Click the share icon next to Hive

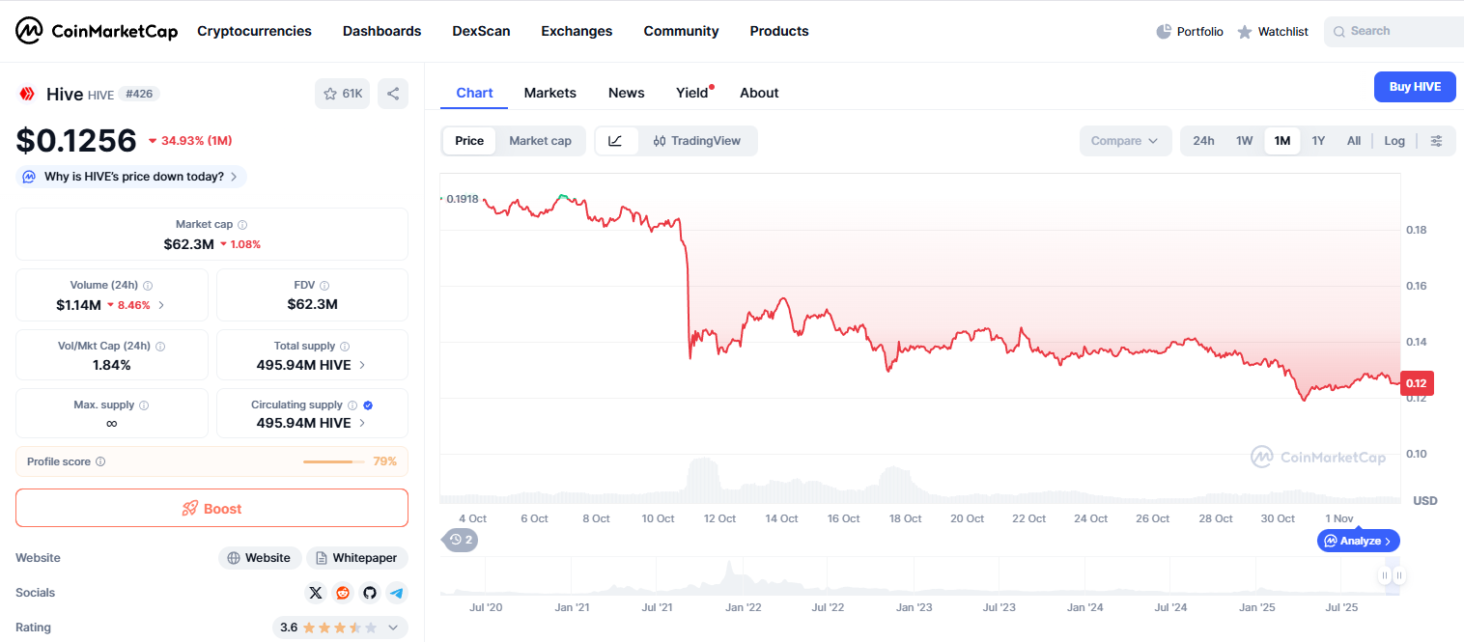[x=393, y=94]
